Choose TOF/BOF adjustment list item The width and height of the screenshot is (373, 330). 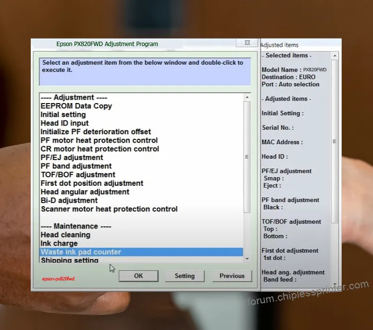(x=78, y=174)
